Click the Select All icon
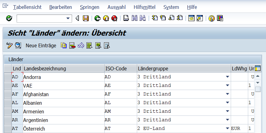This screenshot has height=133, width=266. (89, 45)
